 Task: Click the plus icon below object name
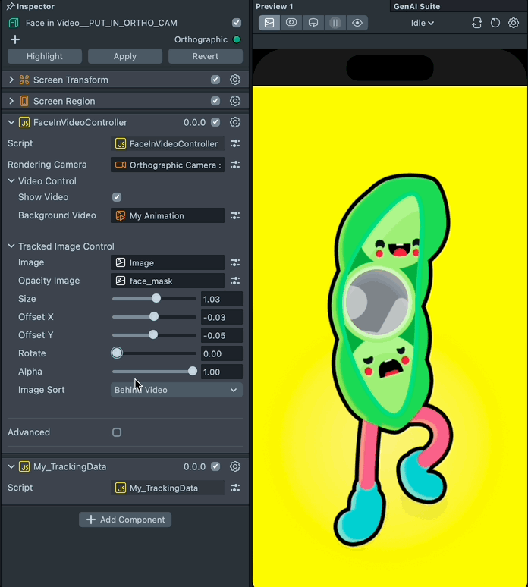click(x=15, y=39)
